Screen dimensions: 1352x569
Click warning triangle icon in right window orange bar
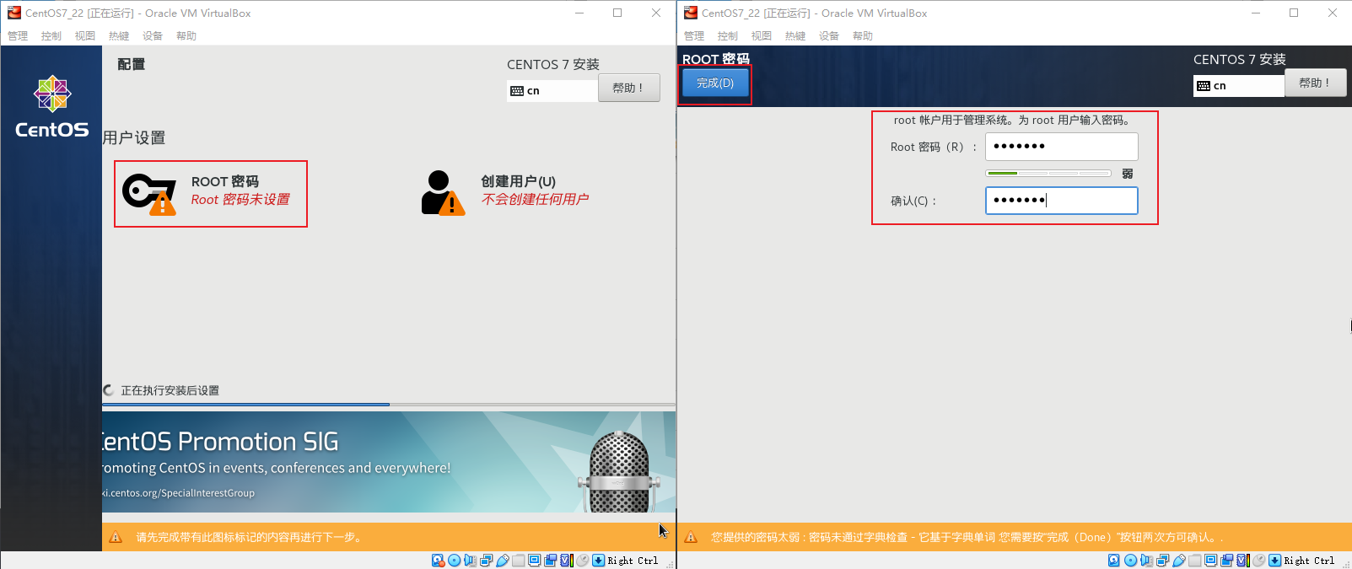[691, 537]
